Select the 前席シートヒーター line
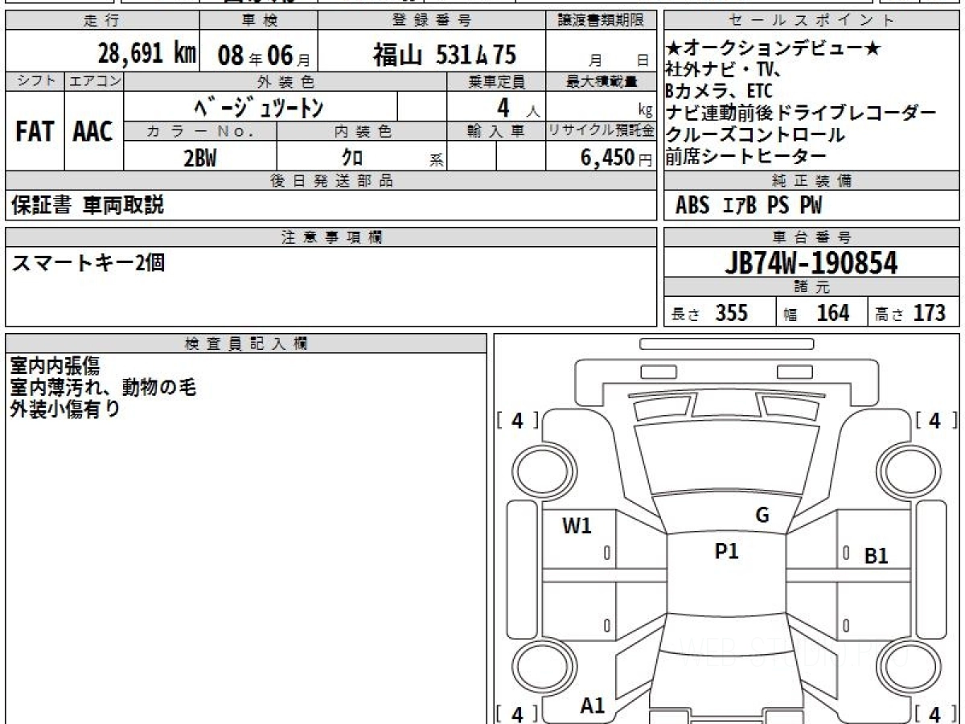 coord(745,157)
